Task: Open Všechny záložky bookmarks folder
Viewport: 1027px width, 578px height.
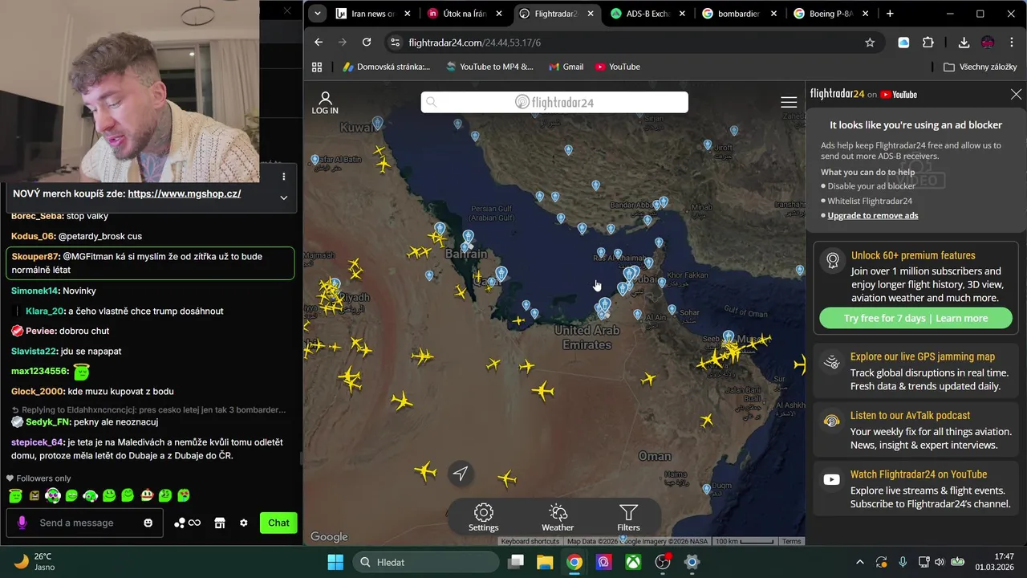Action: (x=982, y=67)
